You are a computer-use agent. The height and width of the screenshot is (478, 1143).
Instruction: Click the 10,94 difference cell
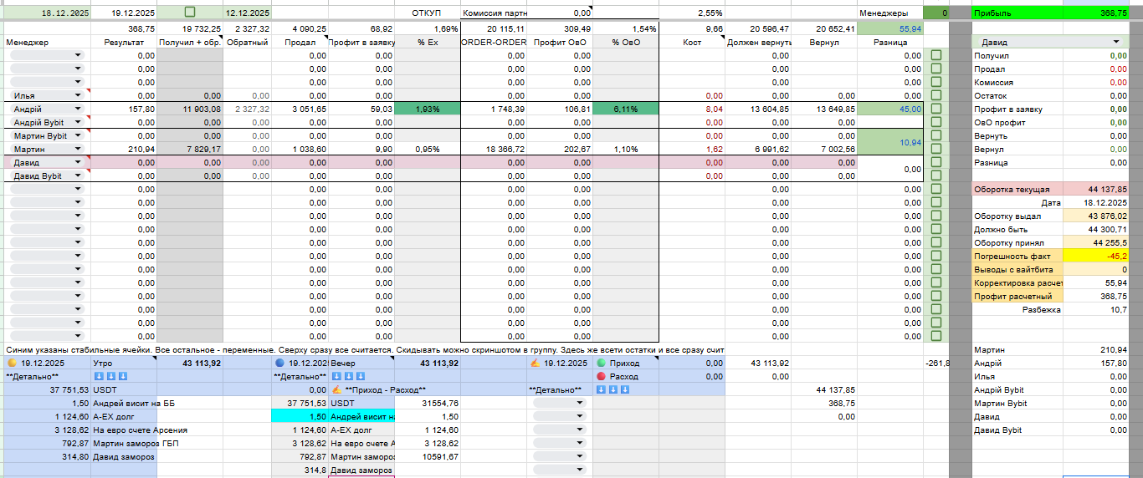(x=890, y=142)
